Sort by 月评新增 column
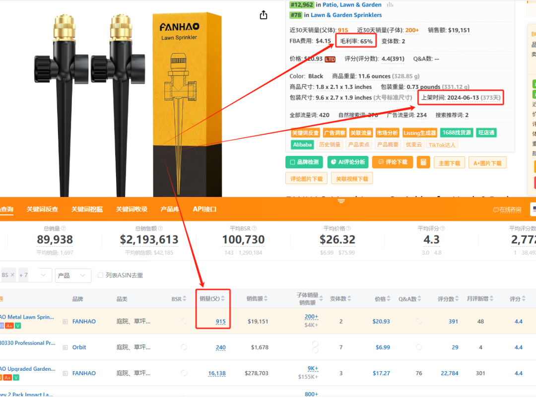536x402 pixels. [x=491, y=299]
